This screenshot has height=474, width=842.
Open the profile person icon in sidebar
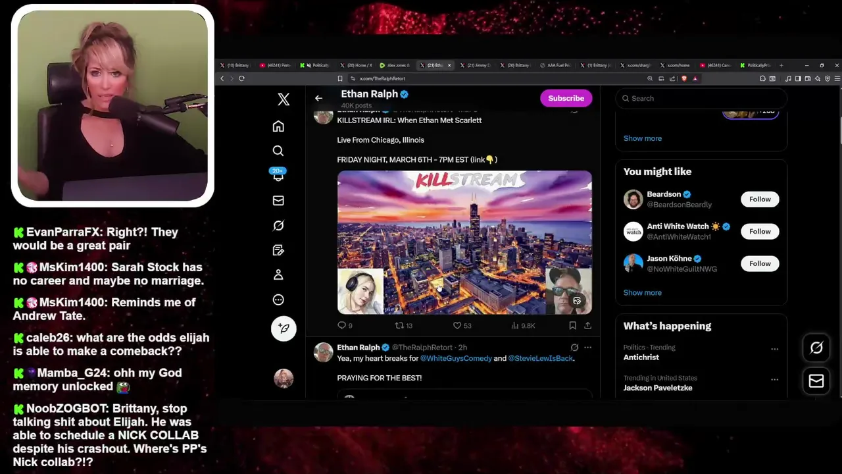click(x=278, y=275)
